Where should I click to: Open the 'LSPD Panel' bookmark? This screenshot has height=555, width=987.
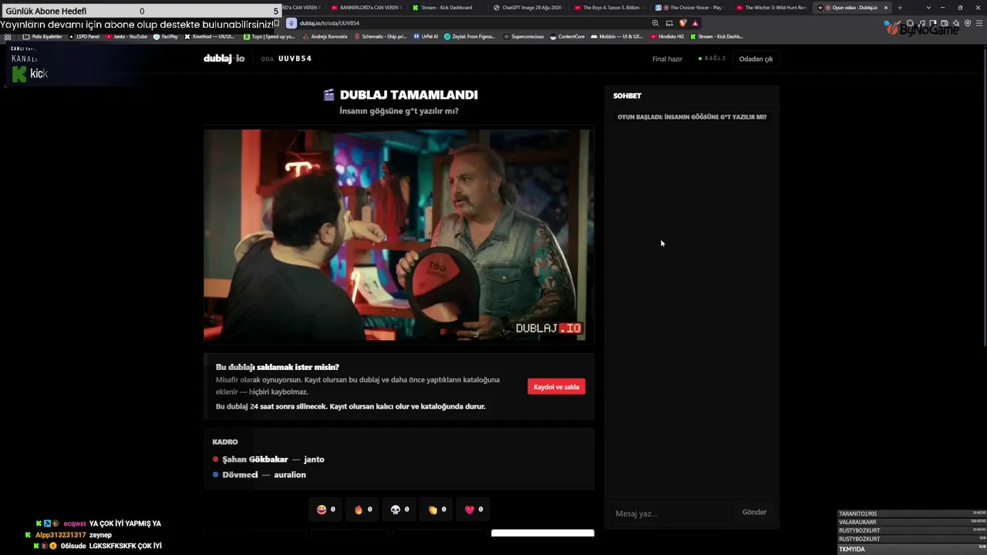tap(84, 36)
